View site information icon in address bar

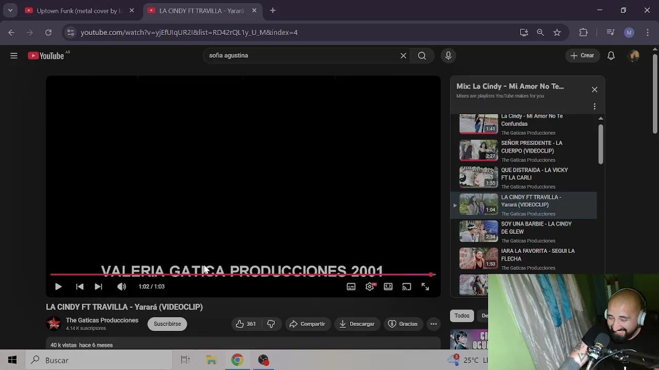click(71, 32)
